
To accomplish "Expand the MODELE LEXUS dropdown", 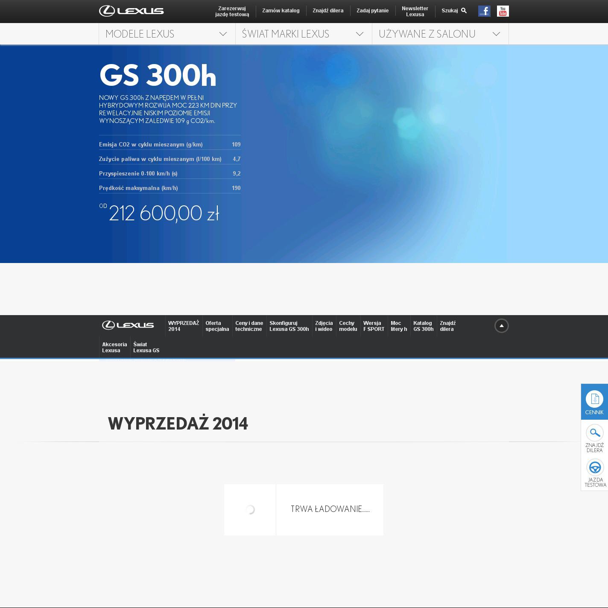I will 167,34.
